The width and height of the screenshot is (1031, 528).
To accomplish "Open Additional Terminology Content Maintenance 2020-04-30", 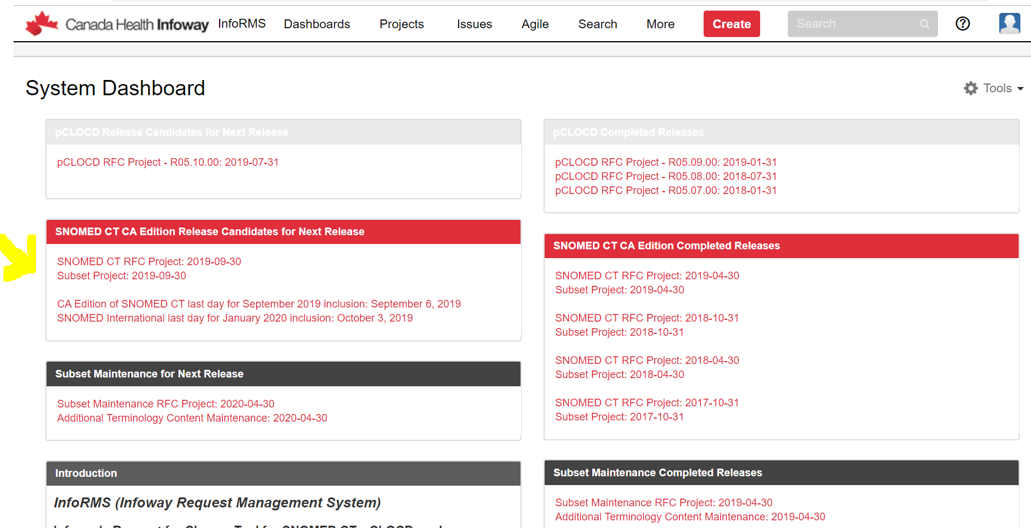I will [192, 418].
